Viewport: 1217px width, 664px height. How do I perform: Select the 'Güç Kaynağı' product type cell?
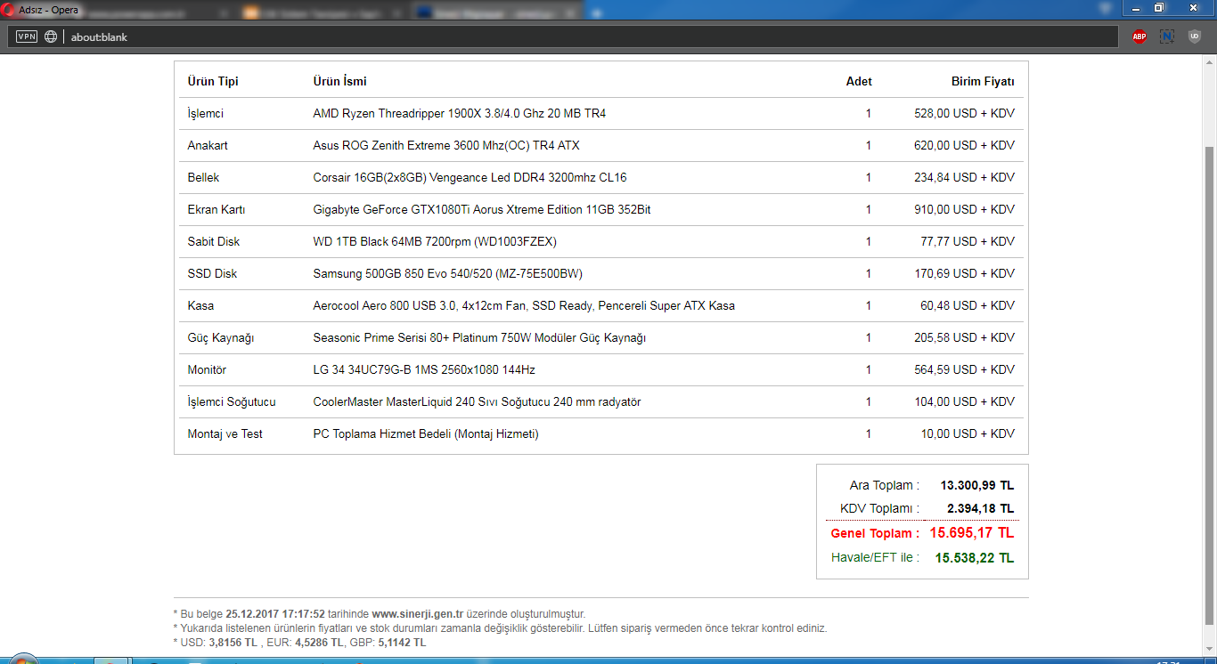coord(221,337)
